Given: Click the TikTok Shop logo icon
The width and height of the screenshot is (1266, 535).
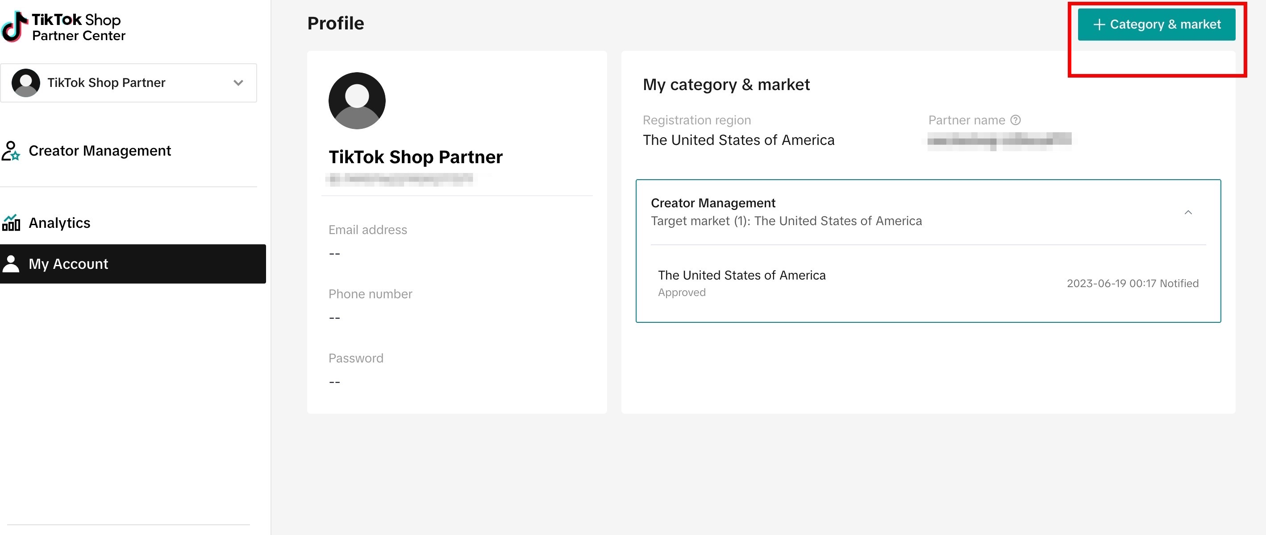Looking at the screenshot, I should [x=14, y=26].
